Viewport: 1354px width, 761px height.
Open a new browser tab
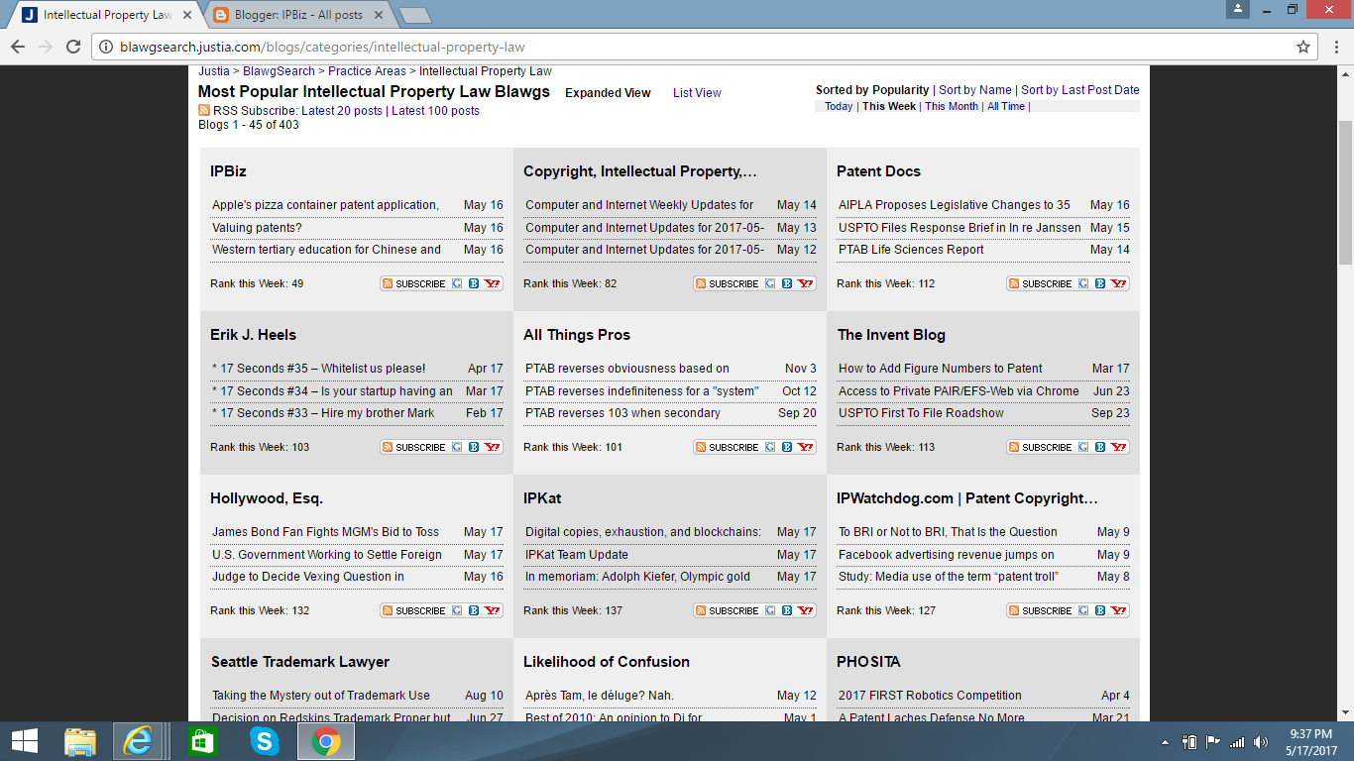[414, 15]
